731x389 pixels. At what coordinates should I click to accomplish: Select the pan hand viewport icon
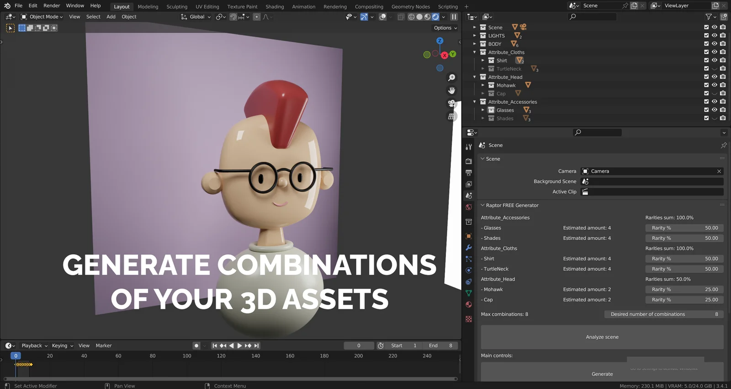click(451, 90)
